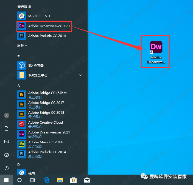Screen dimensions: 193x185
Task: Open the user account icon in Start sidebar
Action: (7, 115)
